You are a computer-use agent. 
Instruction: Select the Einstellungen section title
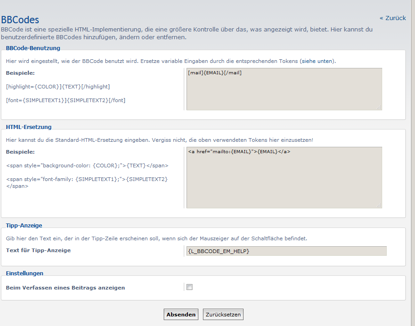pos(25,273)
